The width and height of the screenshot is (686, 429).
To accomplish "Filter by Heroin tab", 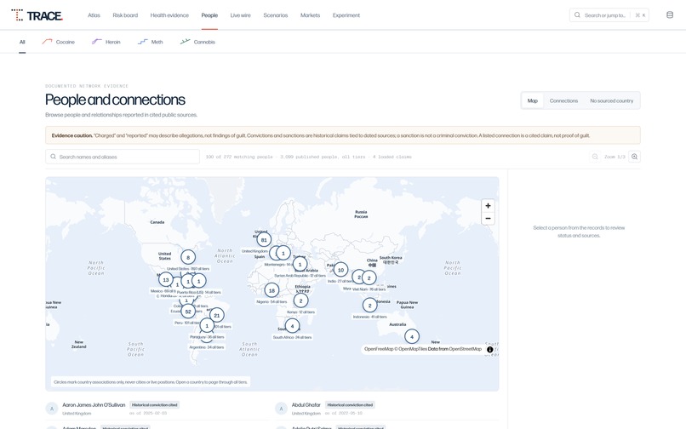I will [106, 42].
